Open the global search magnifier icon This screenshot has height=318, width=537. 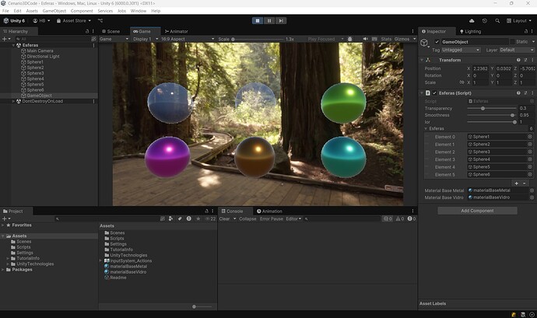[497, 21]
